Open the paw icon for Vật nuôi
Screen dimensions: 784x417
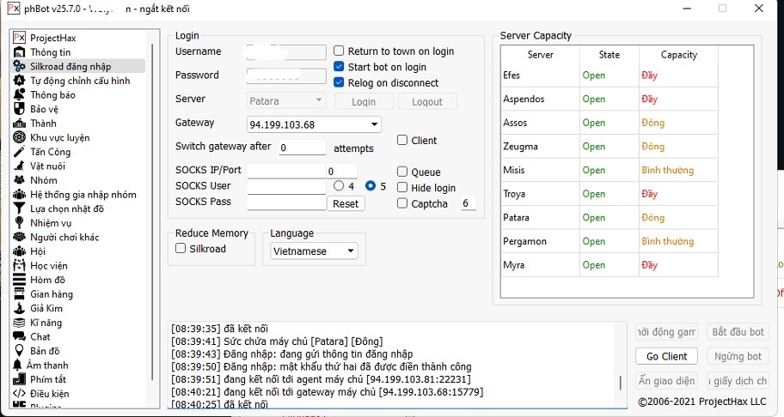[x=19, y=166]
